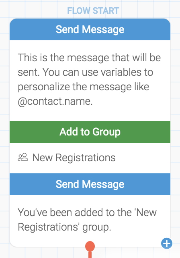Click empty grid canvas left of FLOW START
The image size is (180, 258).
[x=33, y=10]
